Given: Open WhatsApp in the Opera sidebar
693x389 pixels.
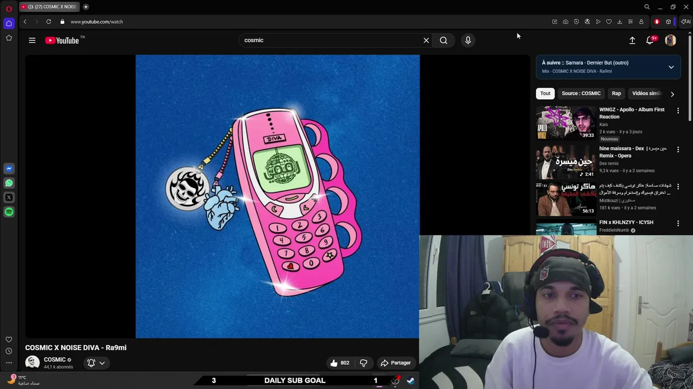Looking at the screenshot, I should [x=9, y=183].
